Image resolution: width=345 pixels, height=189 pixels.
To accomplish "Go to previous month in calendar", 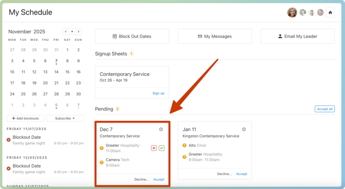I will pos(66,31).
